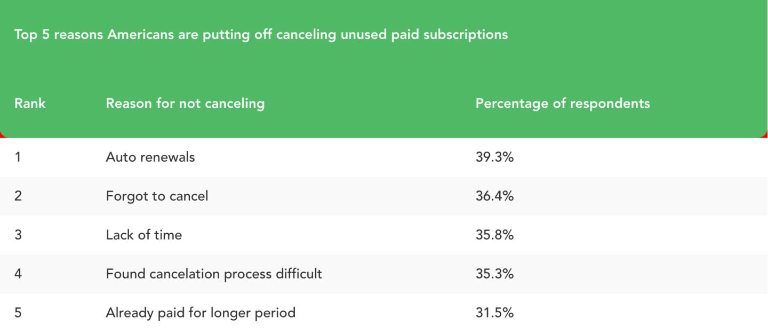
Task: Select the Lack of time cell
Action: point(144,235)
